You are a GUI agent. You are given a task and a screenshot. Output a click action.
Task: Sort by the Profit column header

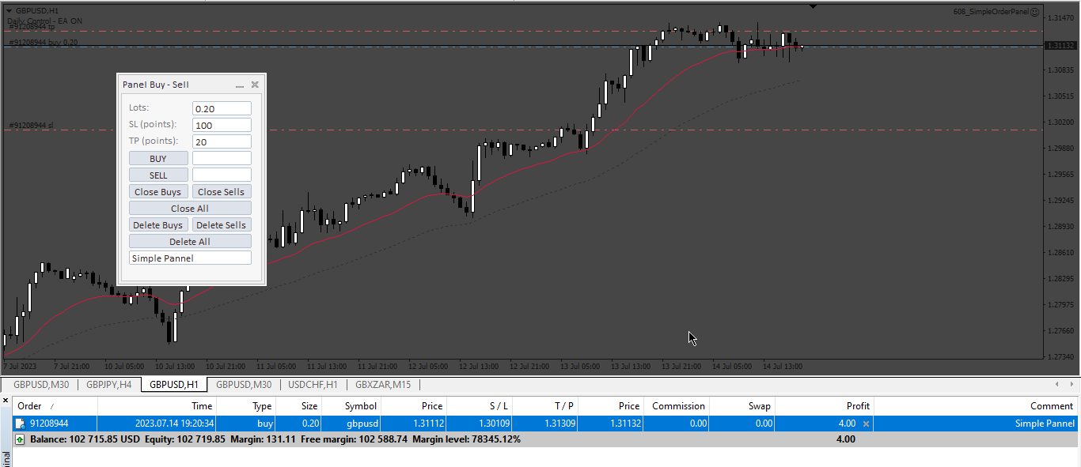pyautogui.click(x=825, y=406)
